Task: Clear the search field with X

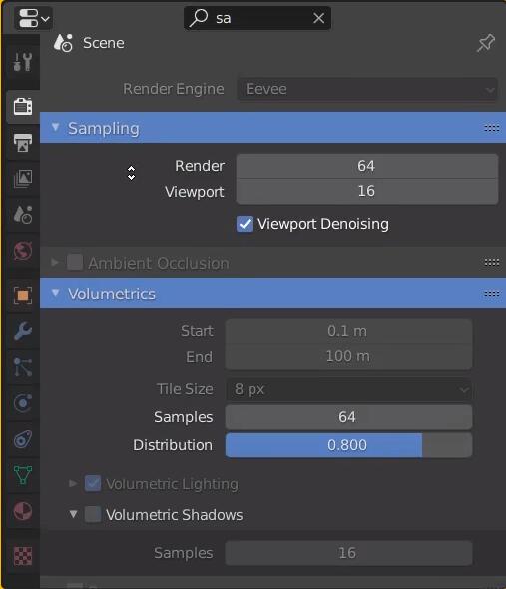Action: pyautogui.click(x=319, y=18)
